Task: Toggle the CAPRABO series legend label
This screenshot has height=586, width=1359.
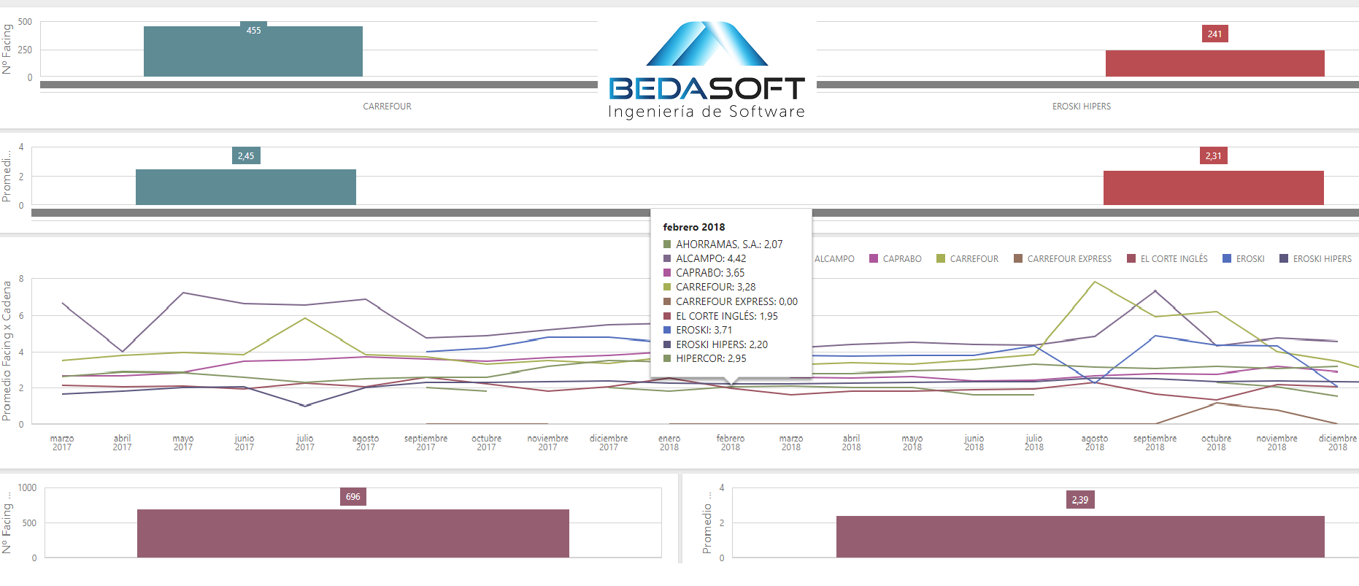Action: 902,259
